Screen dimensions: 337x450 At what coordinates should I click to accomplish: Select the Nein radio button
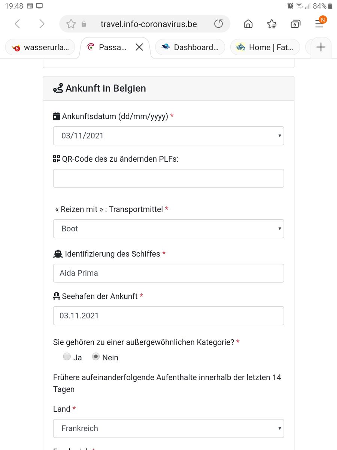(96, 357)
